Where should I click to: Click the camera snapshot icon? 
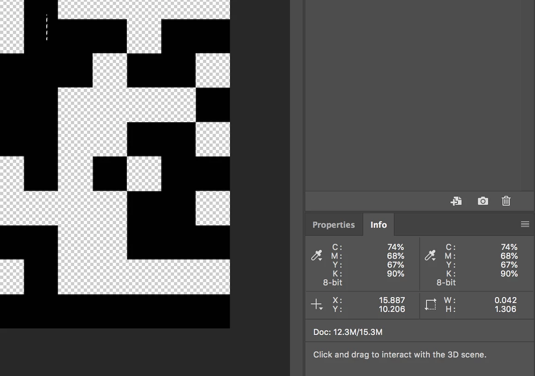(x=483, y=201)
